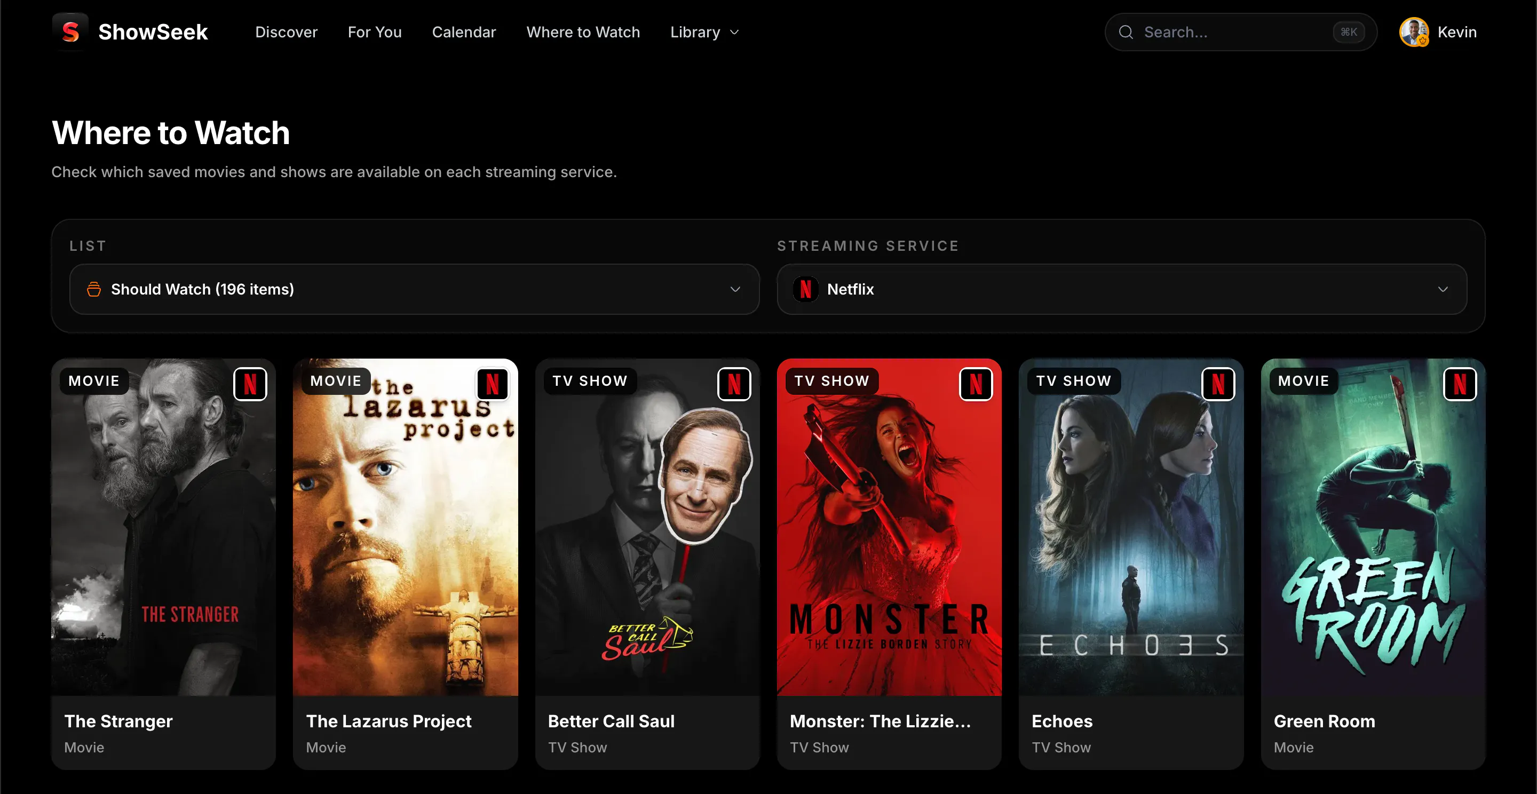Image resolution: width=1537 pixels, height=794 pixels.
Task: Go to the Discover page
Action: point(287,32)
